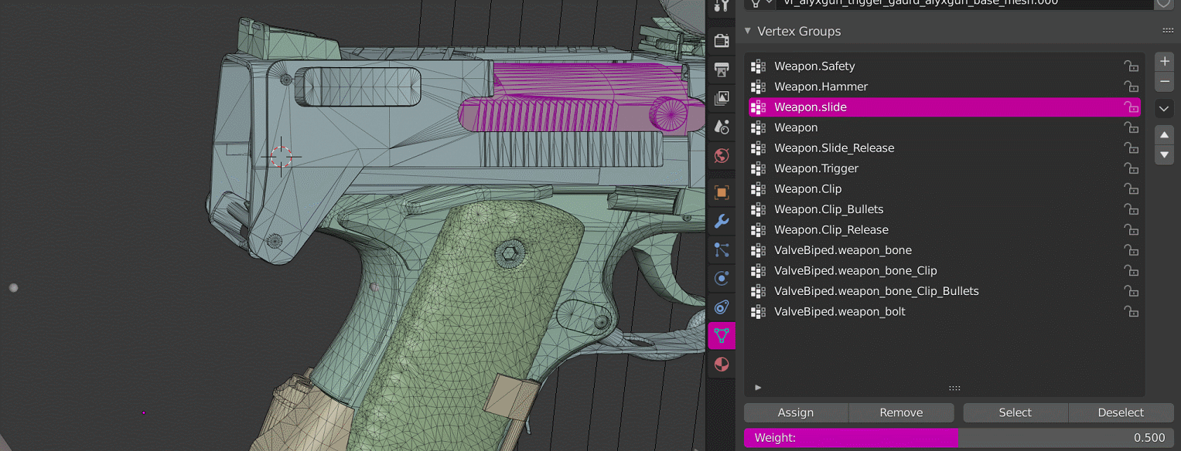This screenshot has height=451, width=1181.
Task: Remove the vertex group with minus button
Action: [1165, 81]
